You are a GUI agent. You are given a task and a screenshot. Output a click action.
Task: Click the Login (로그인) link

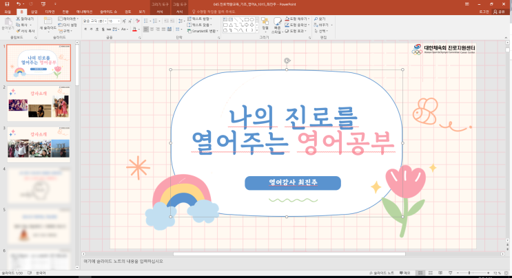tap(482, 12)
